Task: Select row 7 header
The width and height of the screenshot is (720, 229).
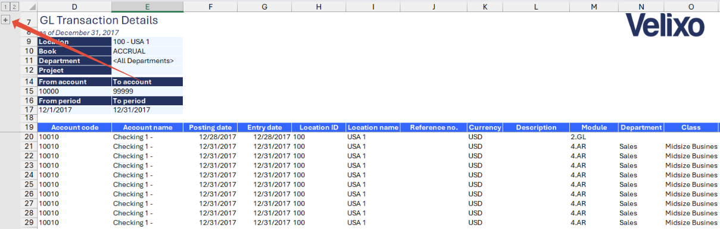Action: [x=28, y=21]
